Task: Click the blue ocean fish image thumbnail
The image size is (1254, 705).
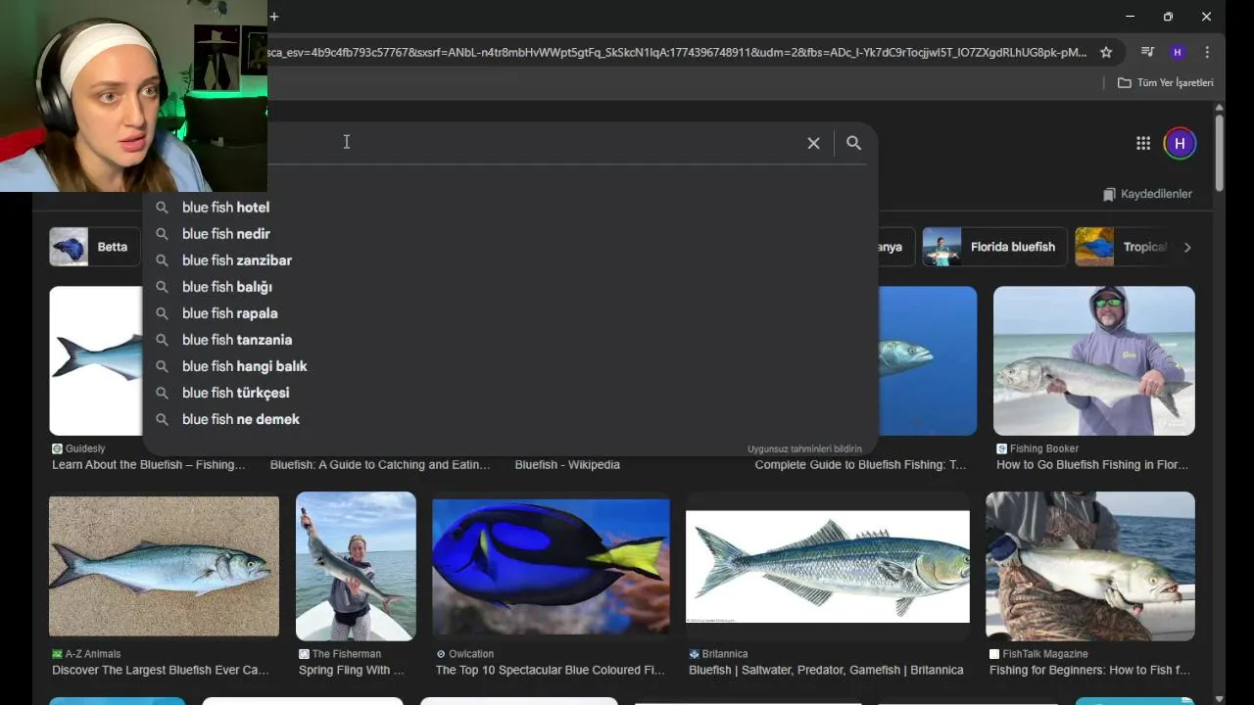Action: 928,360
